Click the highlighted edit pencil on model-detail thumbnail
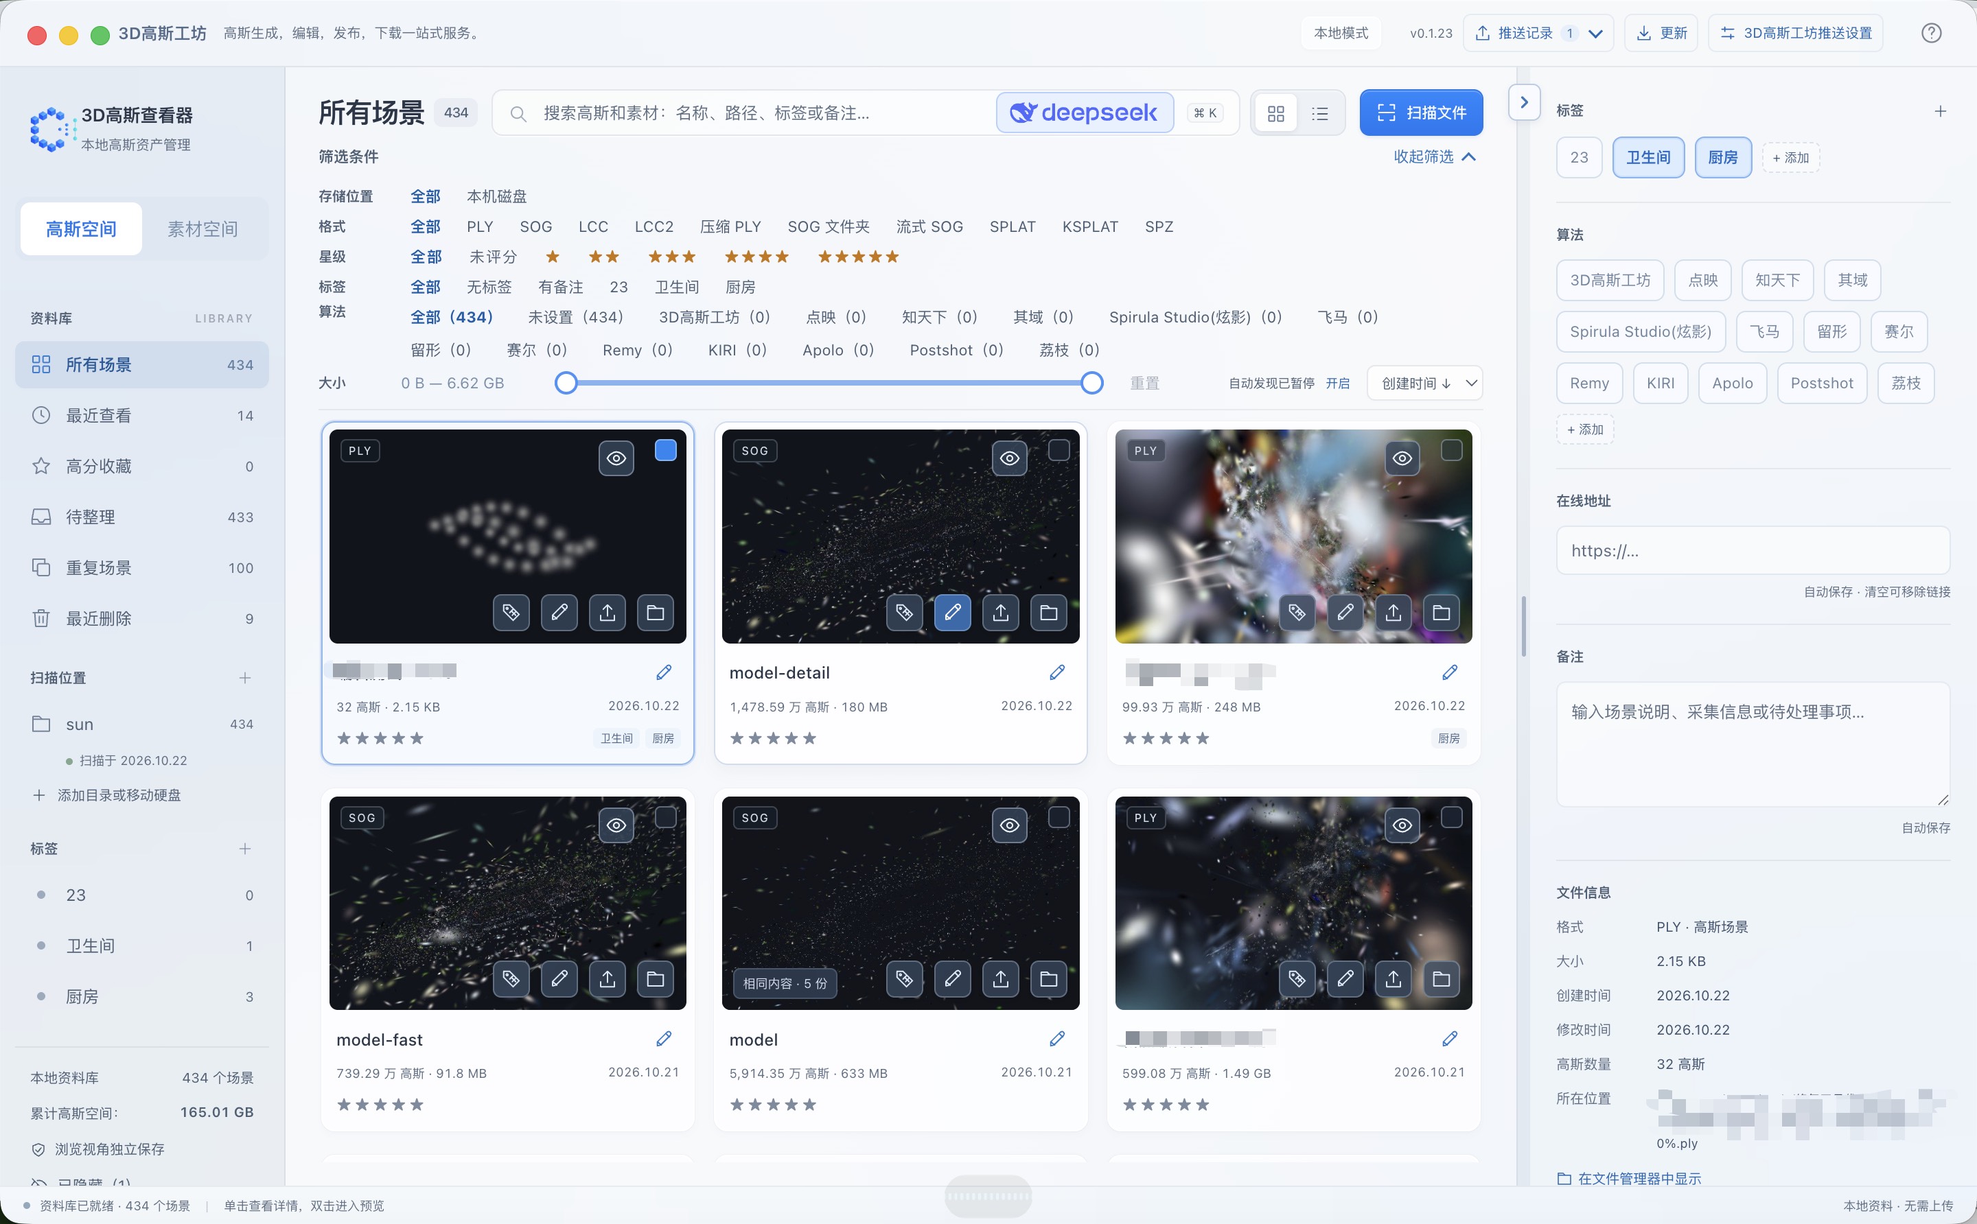This screenshot has width=1977, height=1224. 952,613
